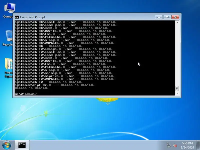Select the Command Prompt taskbar button

coord(22,145)
